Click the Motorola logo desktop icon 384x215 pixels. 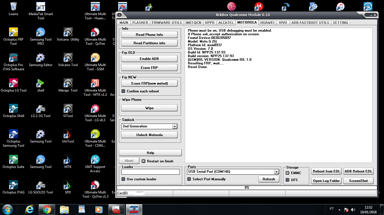pyautogui.click(x=259, y=6)
